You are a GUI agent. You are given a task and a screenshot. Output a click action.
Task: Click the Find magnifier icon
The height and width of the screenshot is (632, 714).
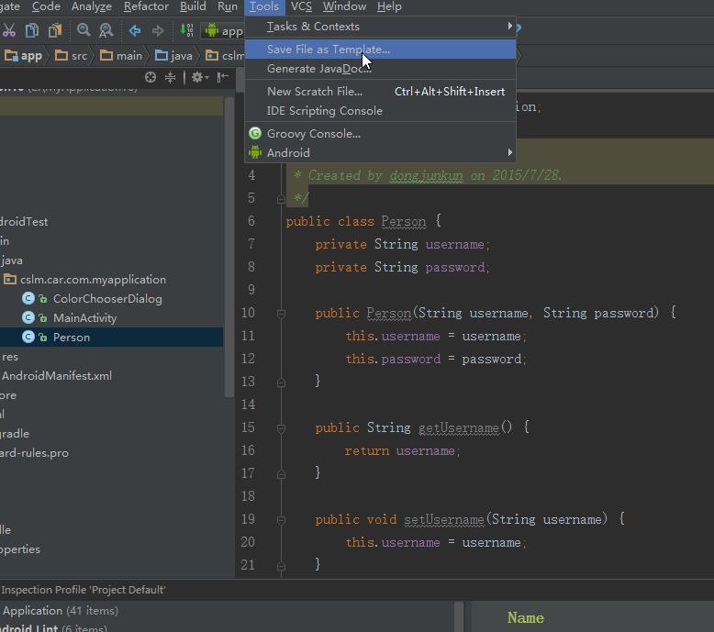click(84, 30)
